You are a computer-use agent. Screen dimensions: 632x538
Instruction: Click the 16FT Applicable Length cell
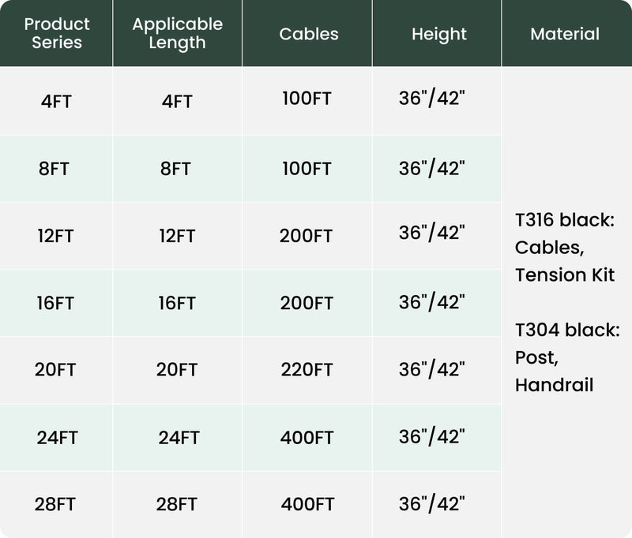coord(177,303)
